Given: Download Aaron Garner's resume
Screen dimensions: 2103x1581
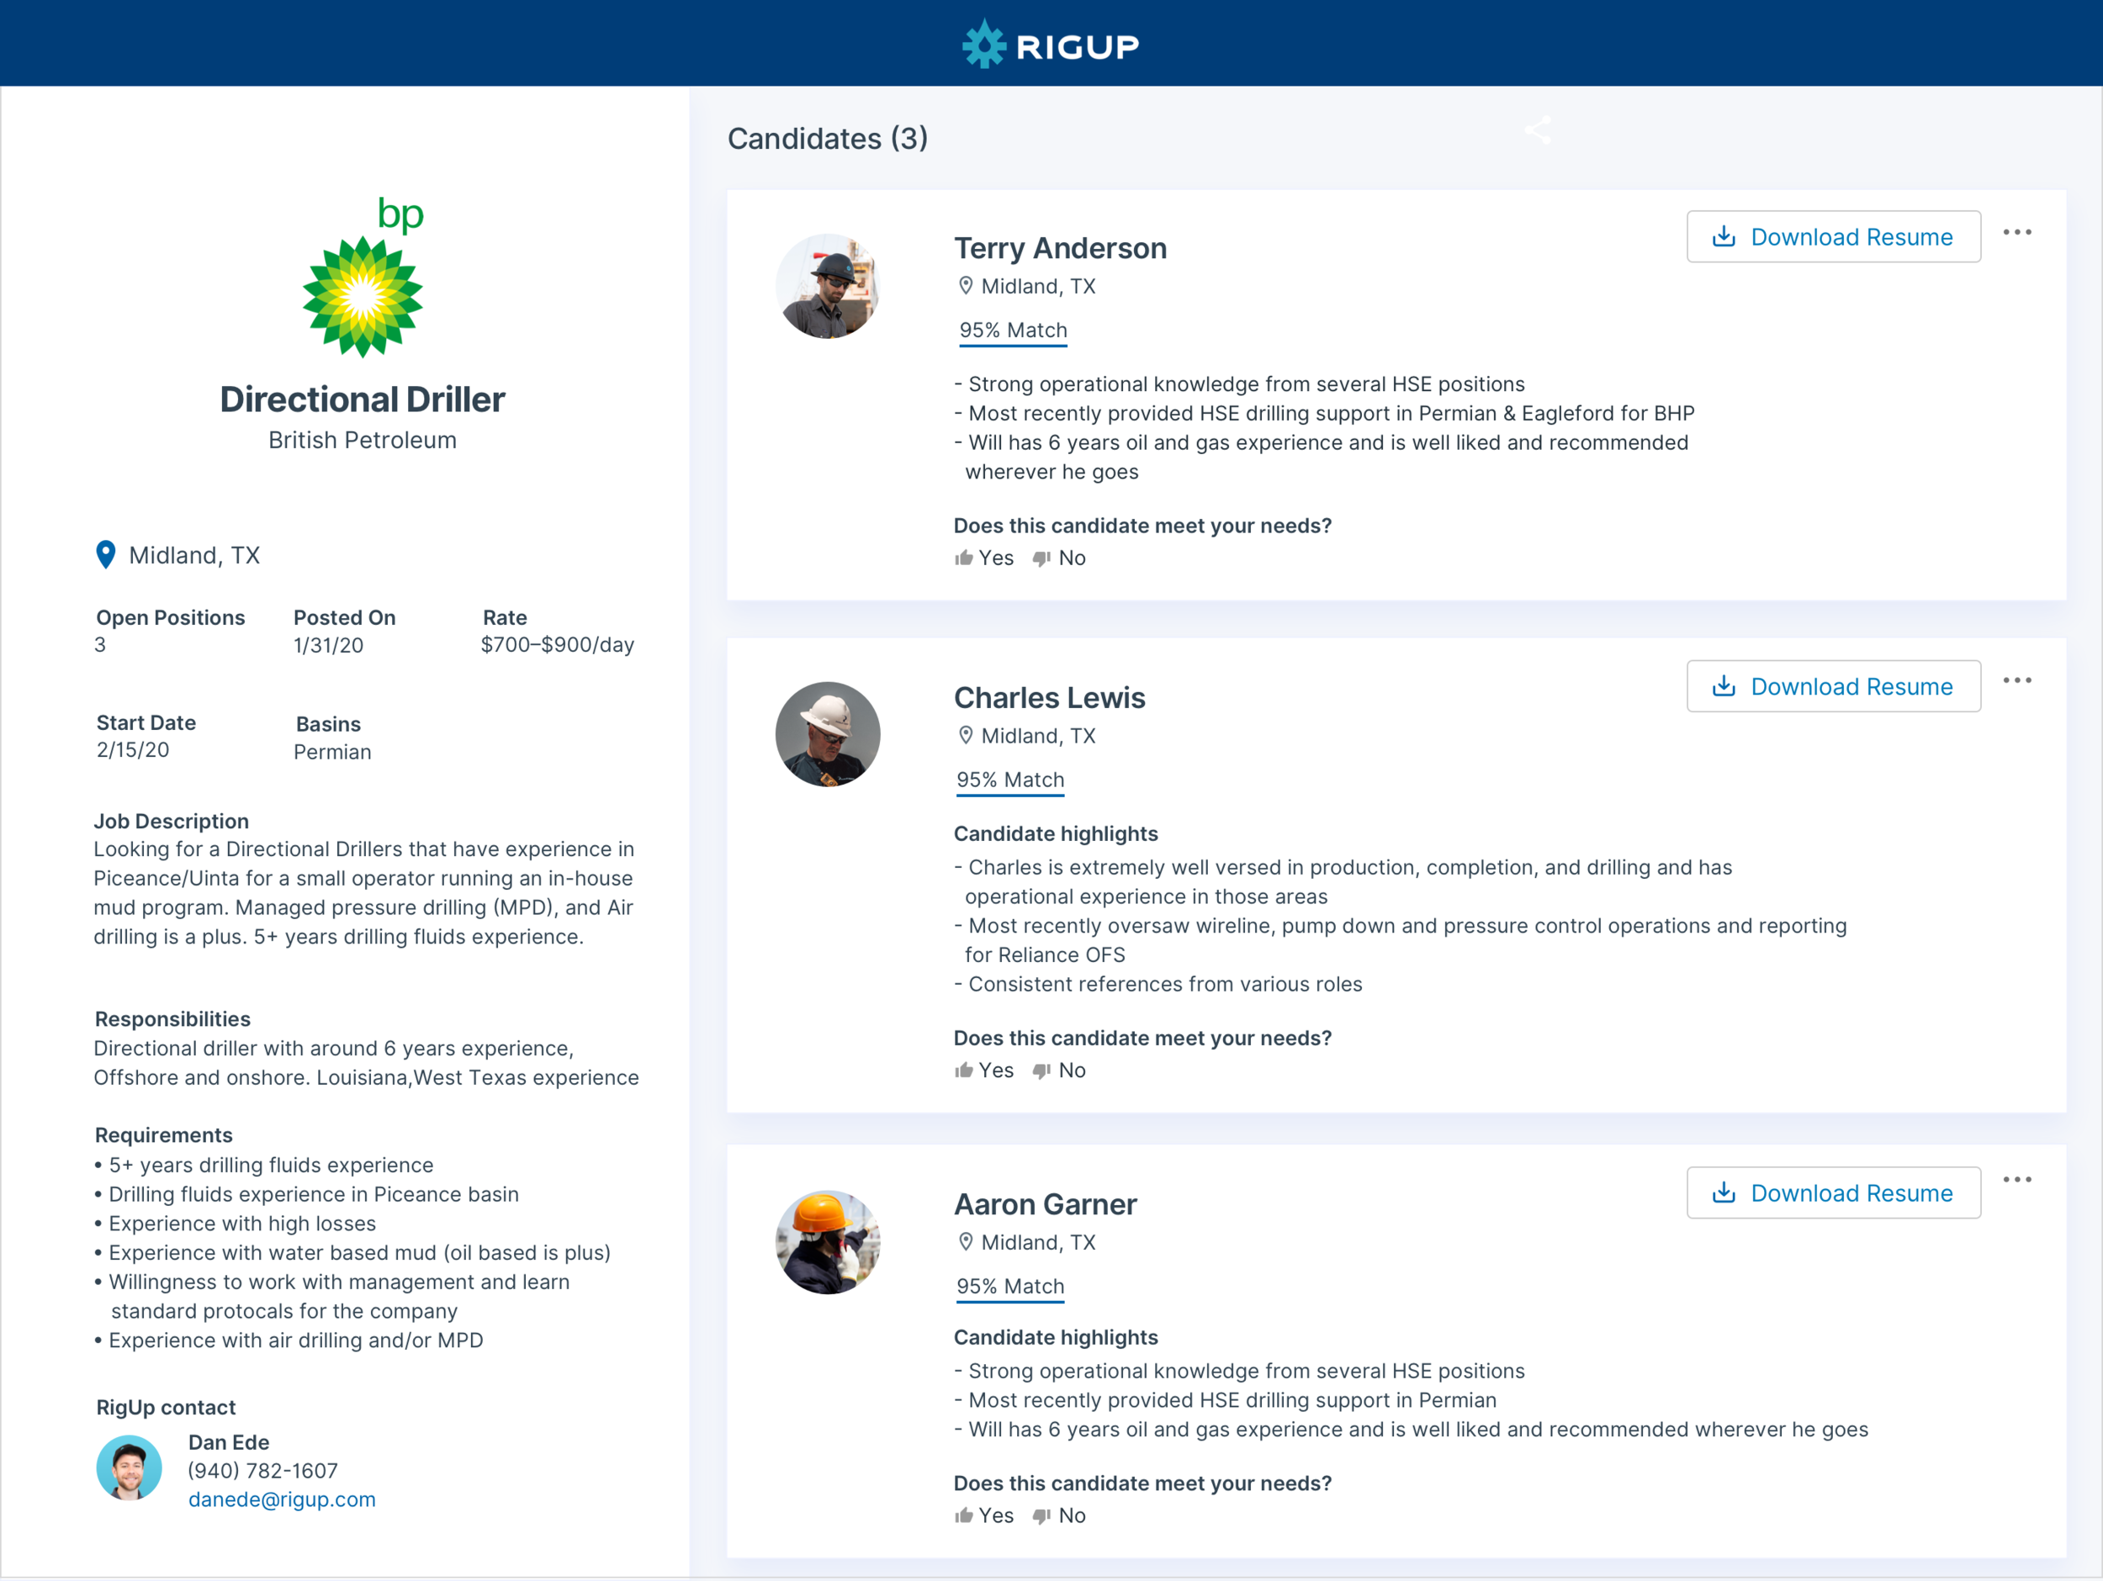Looking at the screenshot, I should point(1834,1193).
